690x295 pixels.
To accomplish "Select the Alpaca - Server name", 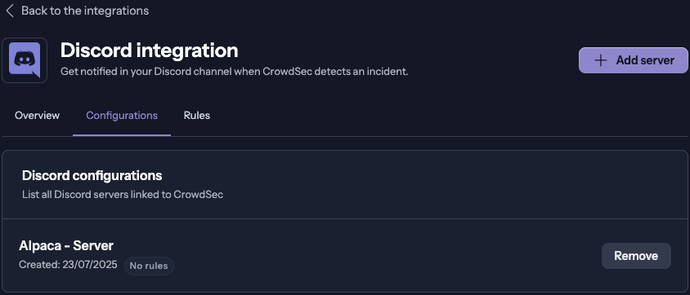I will click(66, 246).
